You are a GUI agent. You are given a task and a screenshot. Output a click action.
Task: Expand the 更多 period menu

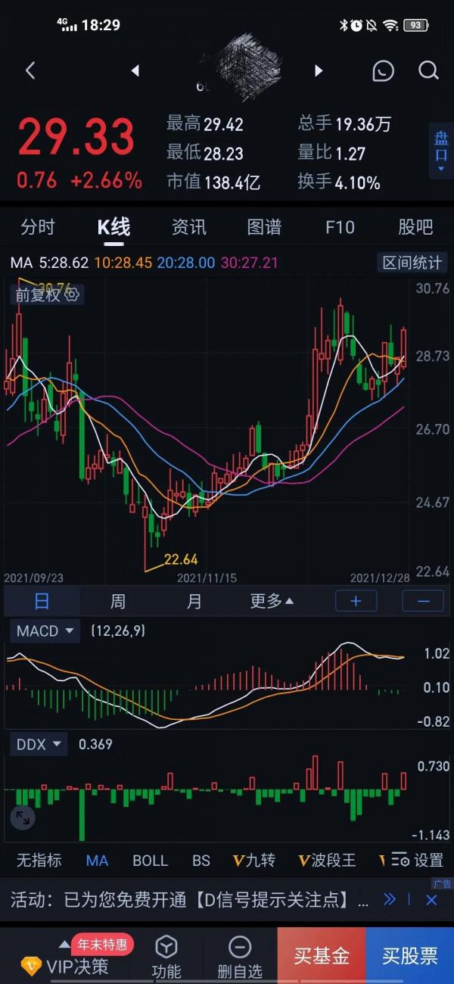[x=272, y=601]
